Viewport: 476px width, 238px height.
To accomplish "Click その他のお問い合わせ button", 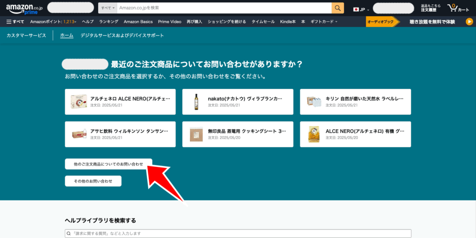I will pyautogui.click(x=93, y=181).
